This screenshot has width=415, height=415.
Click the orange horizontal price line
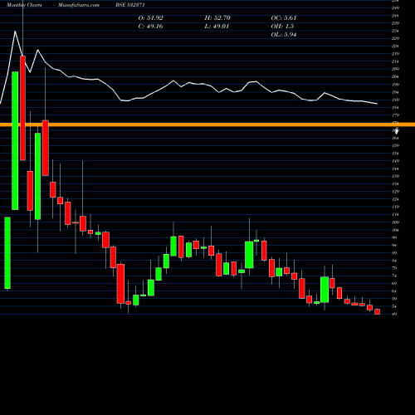coord(207,124)
